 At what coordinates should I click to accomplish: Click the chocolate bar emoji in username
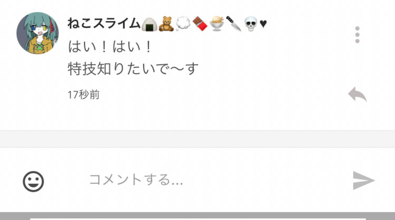(x=200, y=24)
